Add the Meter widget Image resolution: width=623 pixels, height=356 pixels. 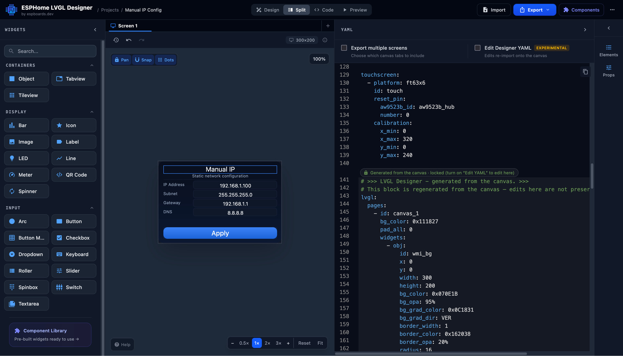[x=27, y=175]
